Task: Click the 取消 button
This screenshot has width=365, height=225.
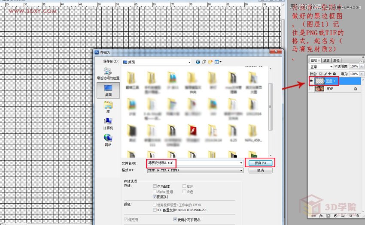Action: (x=260, y=171)
